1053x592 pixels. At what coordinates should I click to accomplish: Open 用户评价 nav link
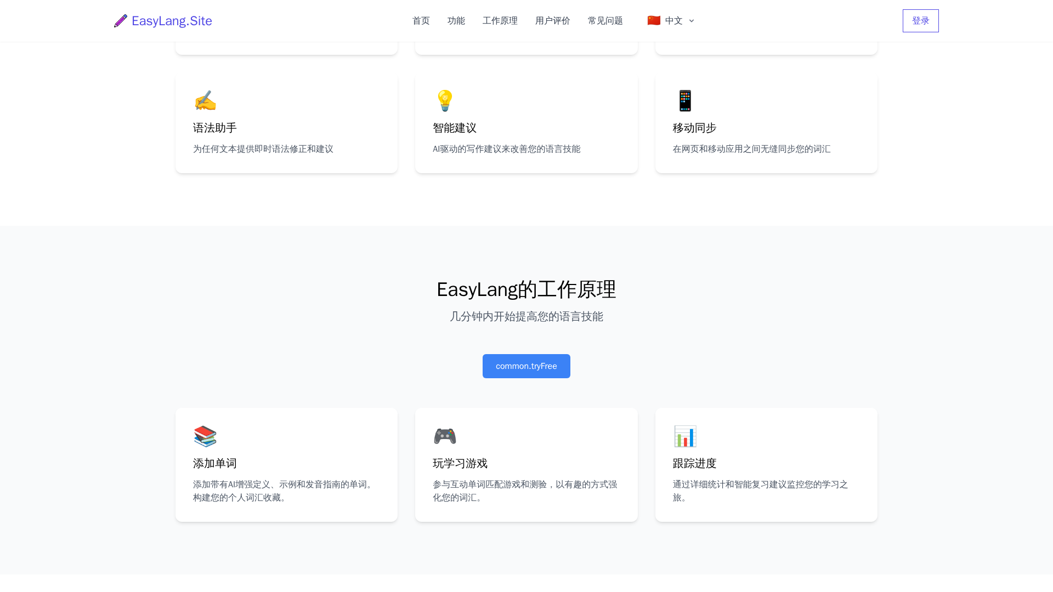(x=553, y=21)
